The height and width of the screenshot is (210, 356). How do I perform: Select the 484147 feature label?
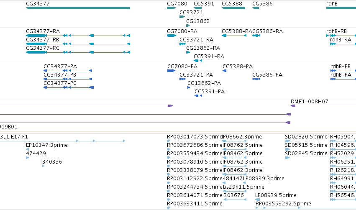pyautogui.click(x=233, y=179)
